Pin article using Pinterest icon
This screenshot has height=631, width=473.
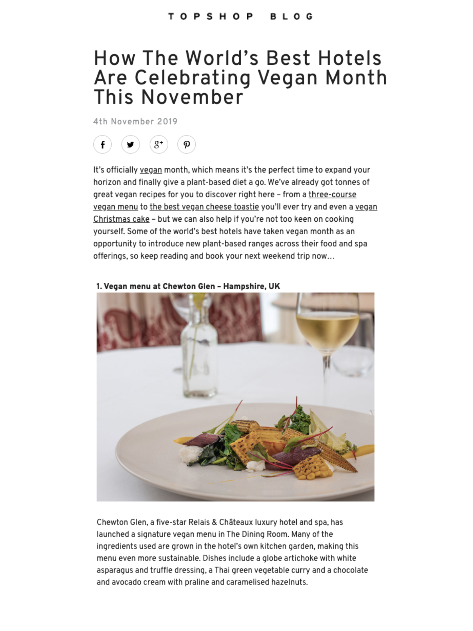pyautogui.click(x=187, y=144)
